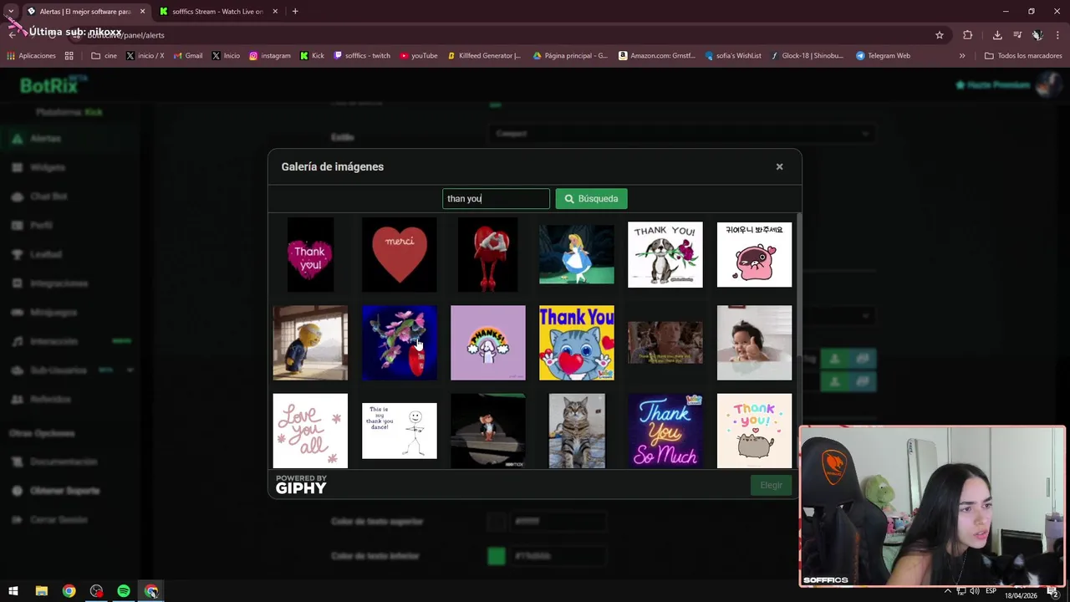Choose the Pusheen 'Thank you!' GIF
The height and width of the screenshot is (602, 1070).
754,431
